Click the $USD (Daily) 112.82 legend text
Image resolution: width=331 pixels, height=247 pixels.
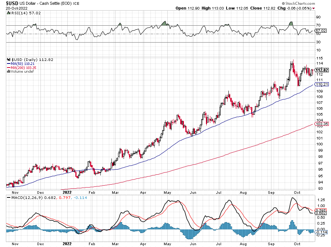[32, 59]
